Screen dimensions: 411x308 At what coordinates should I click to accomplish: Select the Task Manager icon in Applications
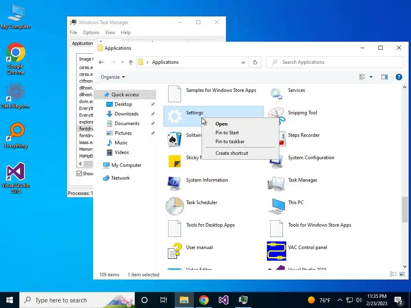click(276, 184)
